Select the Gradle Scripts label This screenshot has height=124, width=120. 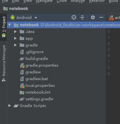point(33,106)
